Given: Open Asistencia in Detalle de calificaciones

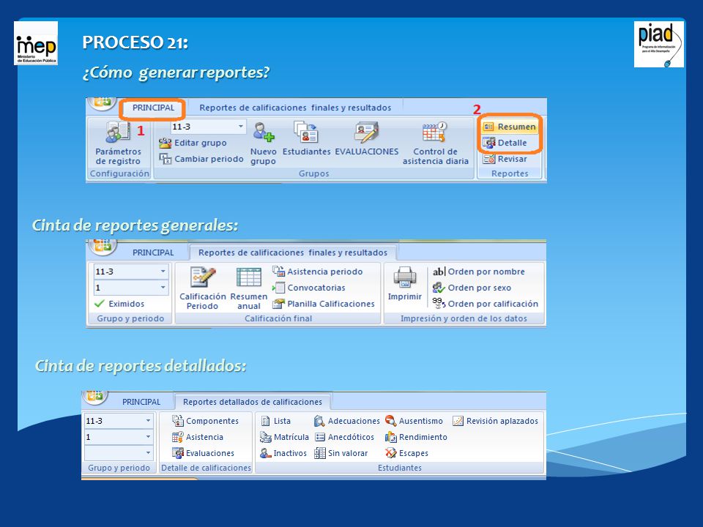Looking at the screenshot, I should 197,437.
